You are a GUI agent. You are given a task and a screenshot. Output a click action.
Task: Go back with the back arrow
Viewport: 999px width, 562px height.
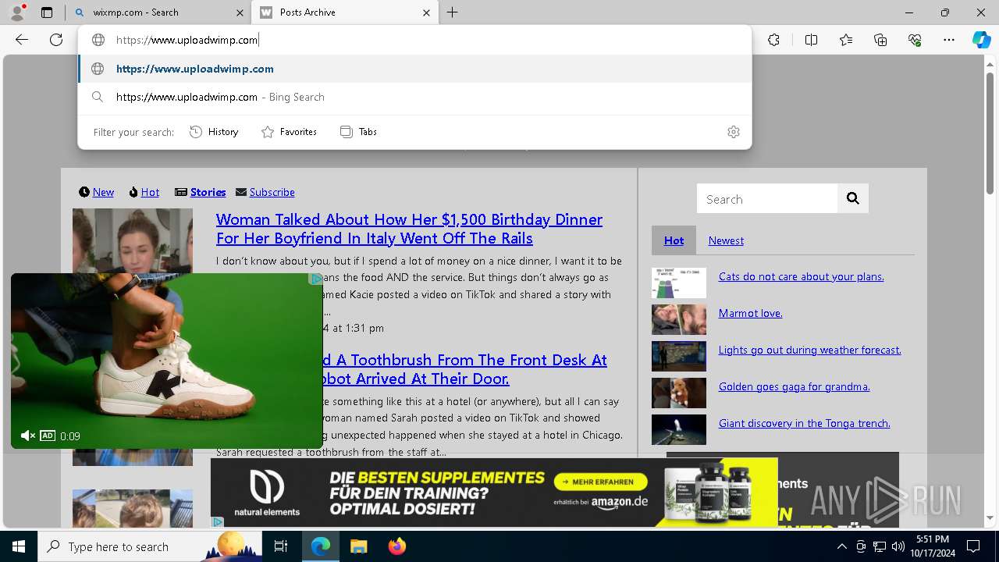pyautogui.click(x=22, y=40)
